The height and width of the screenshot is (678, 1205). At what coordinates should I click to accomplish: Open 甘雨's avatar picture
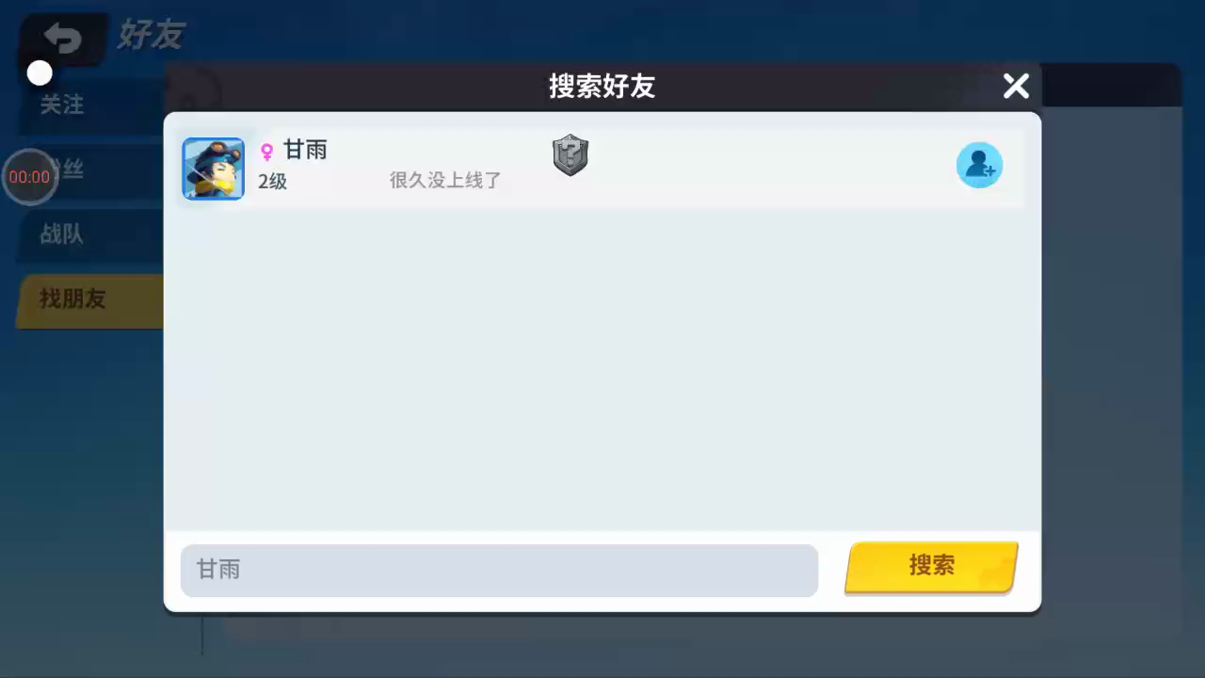(213, 169)
